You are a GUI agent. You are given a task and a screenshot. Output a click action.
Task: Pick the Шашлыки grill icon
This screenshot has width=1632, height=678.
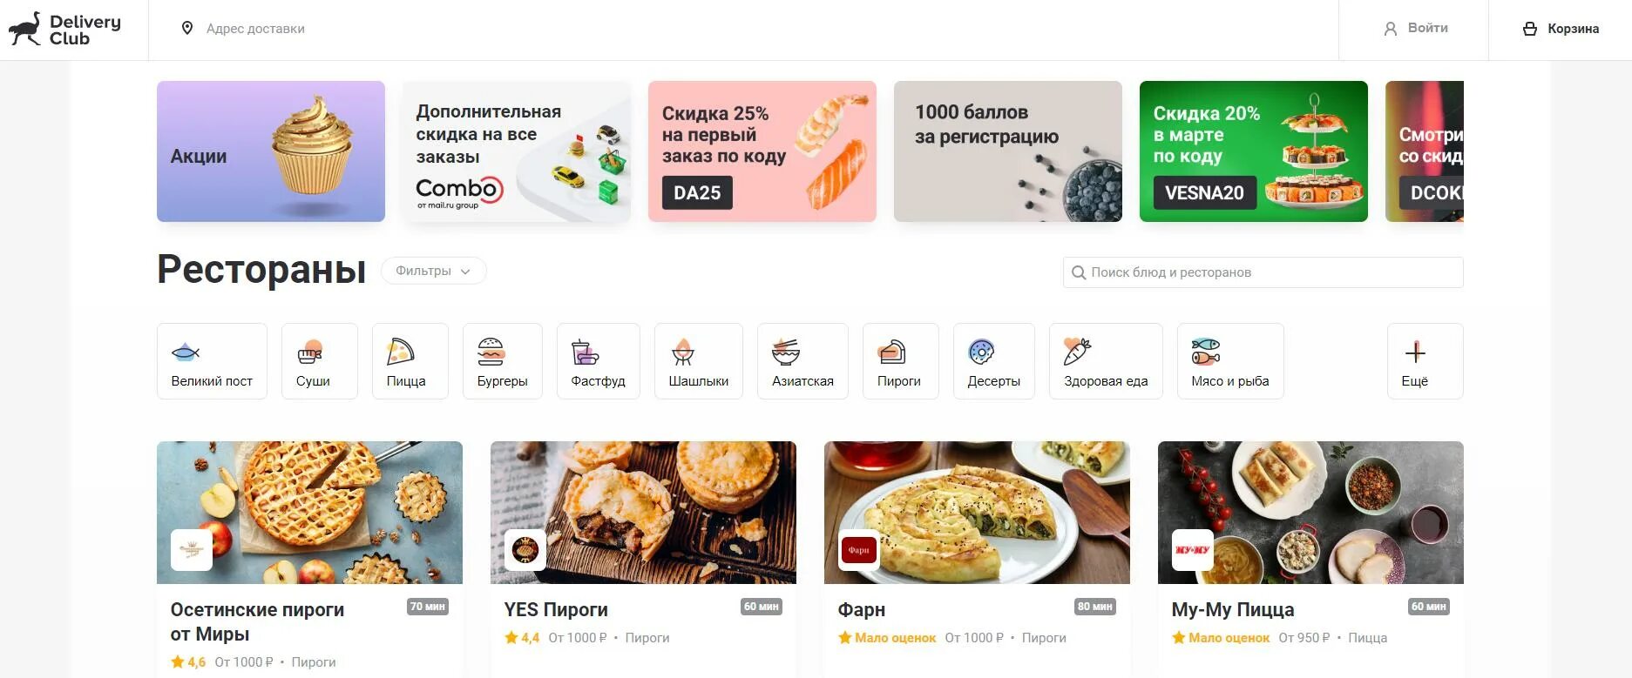coord(683,352)
